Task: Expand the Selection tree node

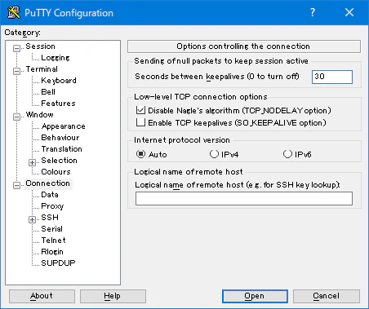Action: click(32, 162)
